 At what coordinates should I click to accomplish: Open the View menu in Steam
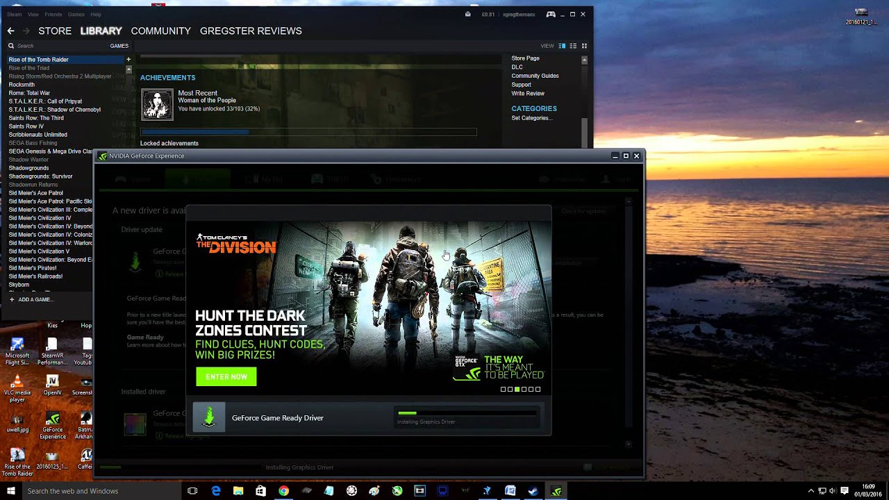point(33,14)
